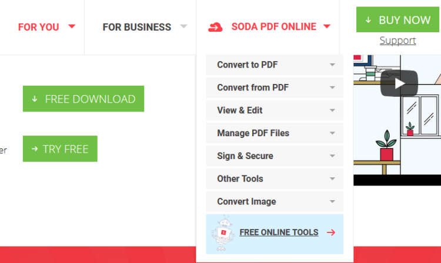The width and height of the screenshot is (441, 263).
Task: Open the FOR BUSINESS menu
Action: click(136, 27)
